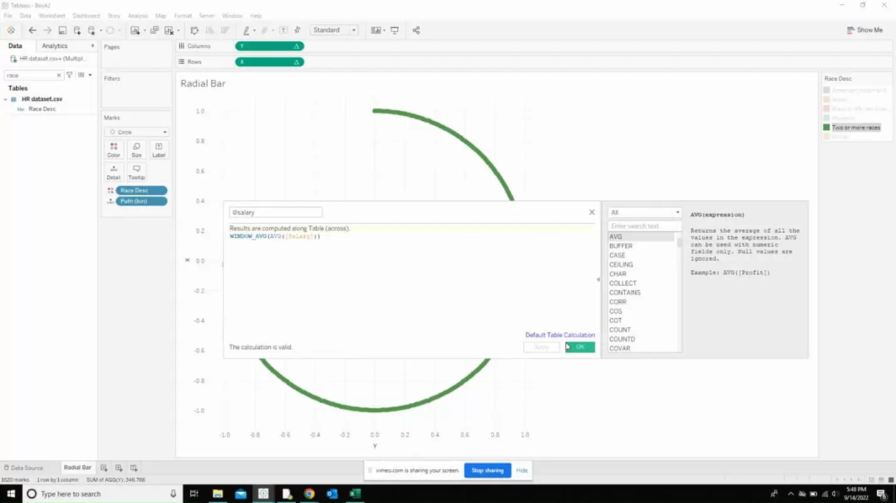The width and height of the screenshot is (896, 503).
Task: Click the Fix Axes pin icon
Action: (x=298, y=30)
